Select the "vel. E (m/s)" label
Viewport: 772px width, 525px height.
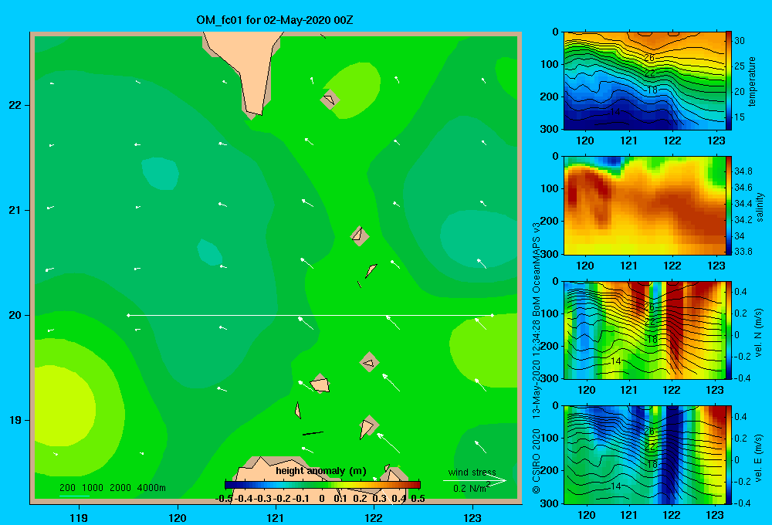[x=758, y=456]
